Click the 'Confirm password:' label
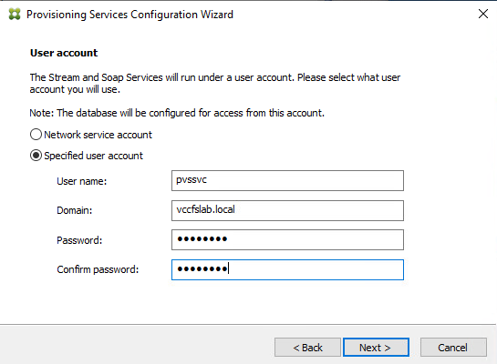 [x=98, y=269]
